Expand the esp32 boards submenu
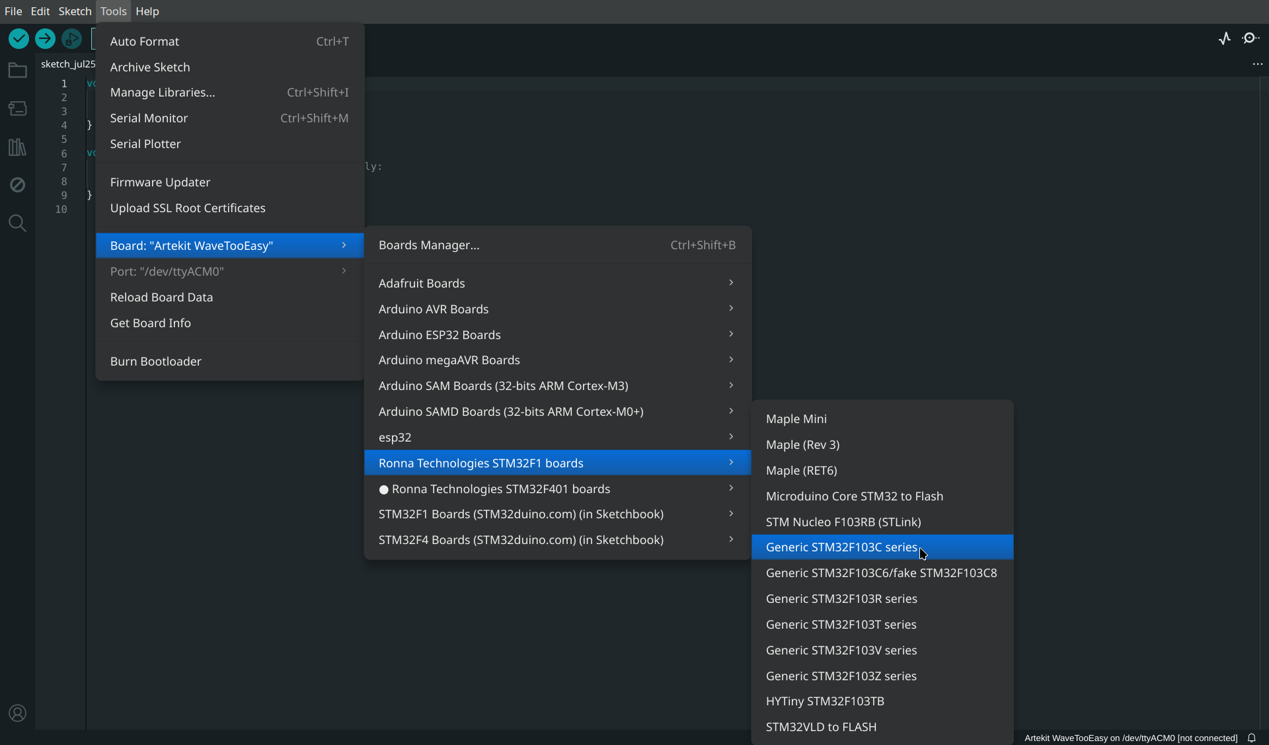 [x=557, y=437]
